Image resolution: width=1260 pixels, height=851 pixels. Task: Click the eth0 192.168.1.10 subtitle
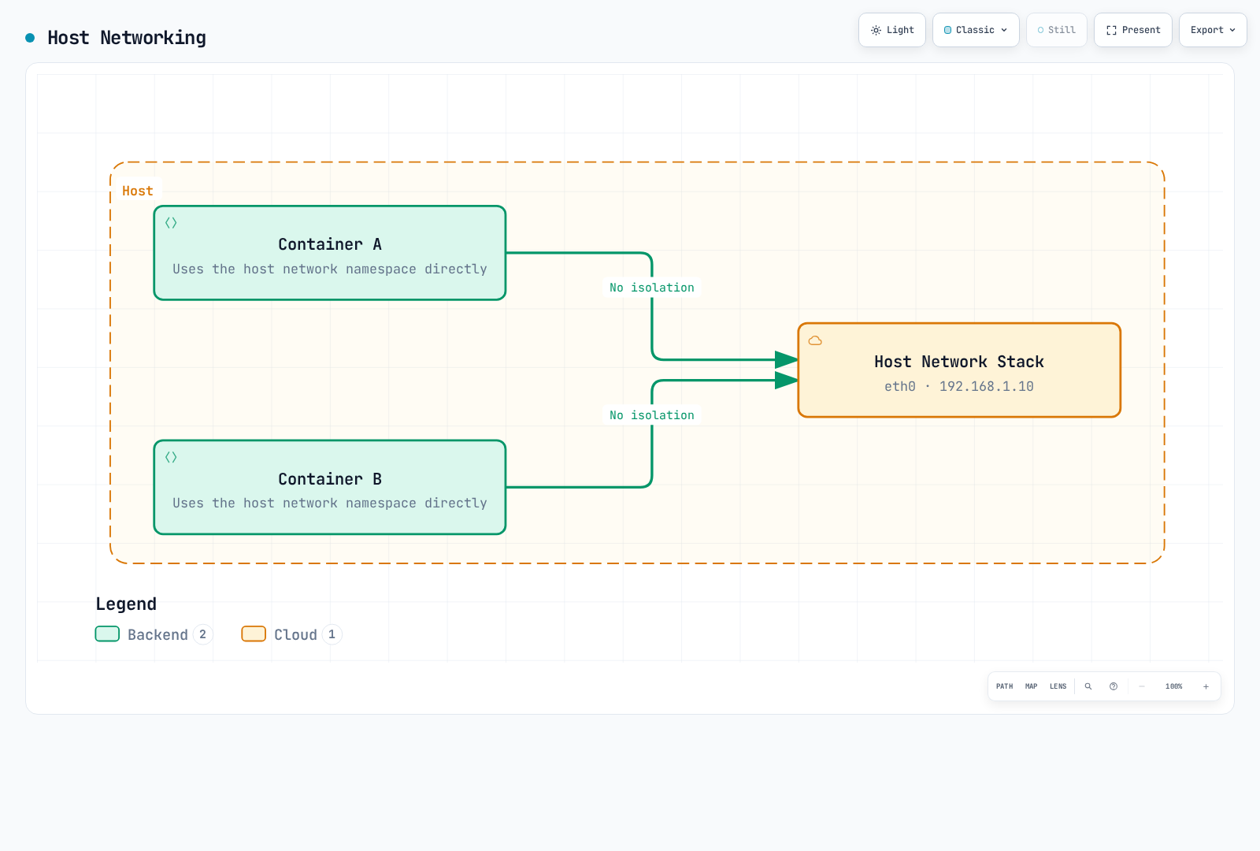[x=959, y=386]
